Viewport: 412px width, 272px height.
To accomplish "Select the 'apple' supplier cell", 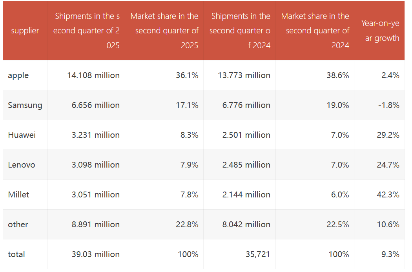I will (18, 75).
